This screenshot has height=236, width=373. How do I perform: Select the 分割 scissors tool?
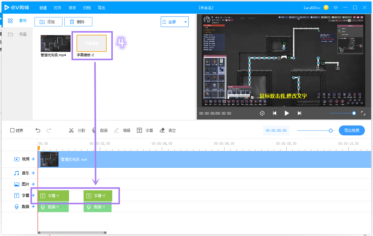(x=77, y=130)
